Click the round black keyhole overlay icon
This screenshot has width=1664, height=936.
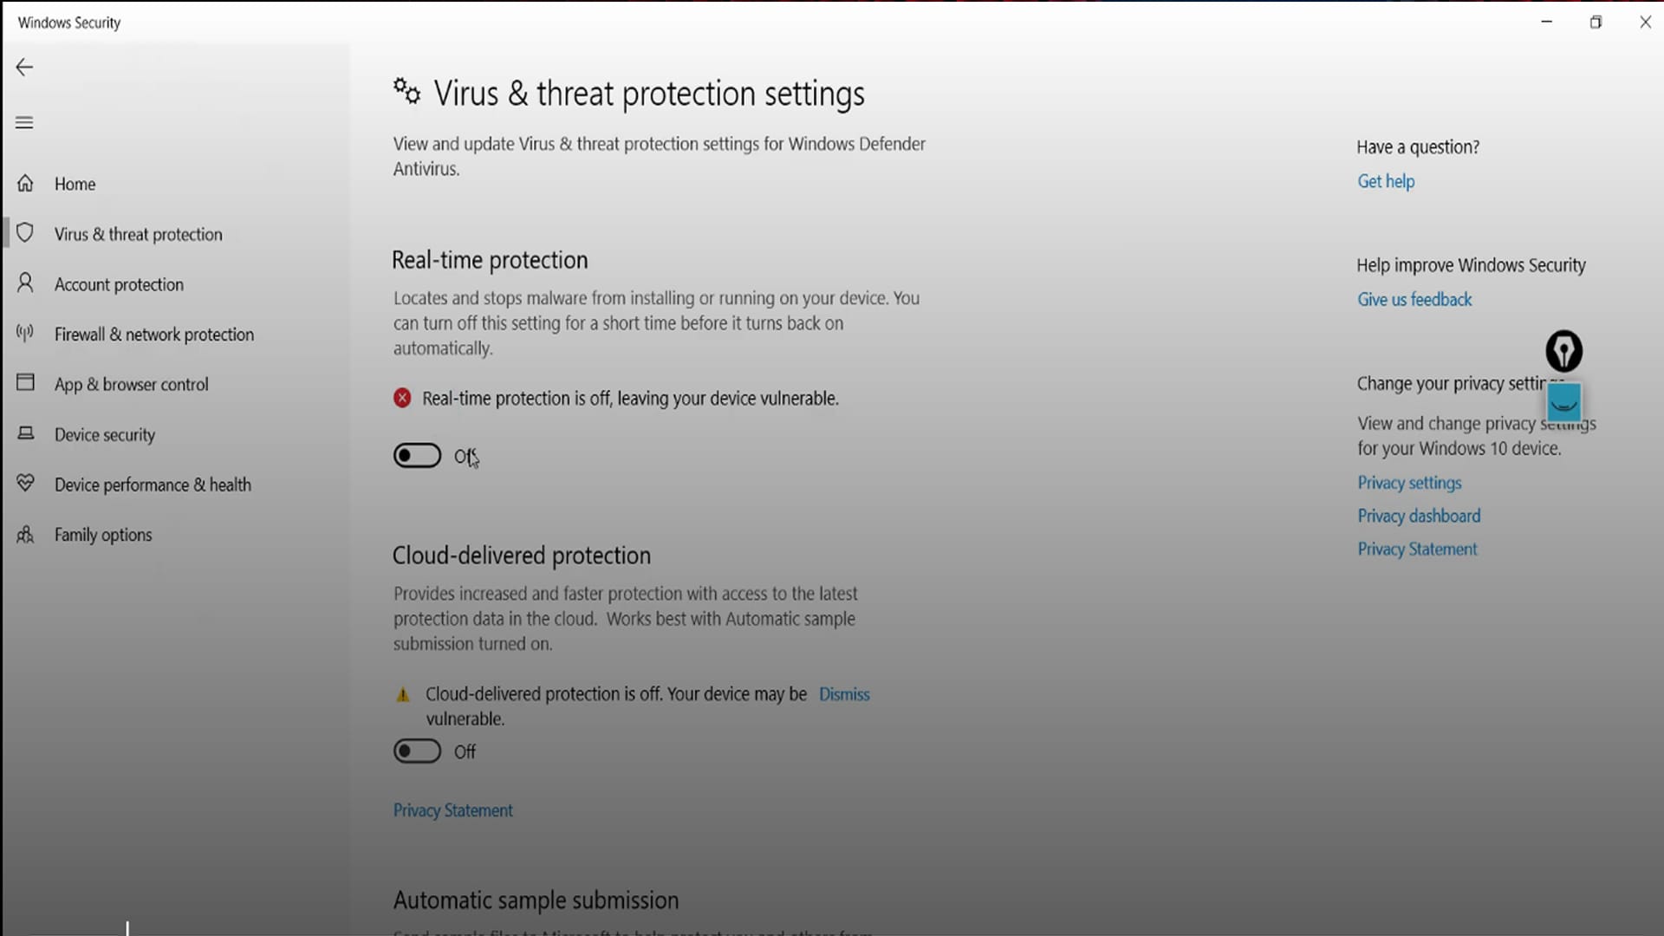click(1563, 351)
